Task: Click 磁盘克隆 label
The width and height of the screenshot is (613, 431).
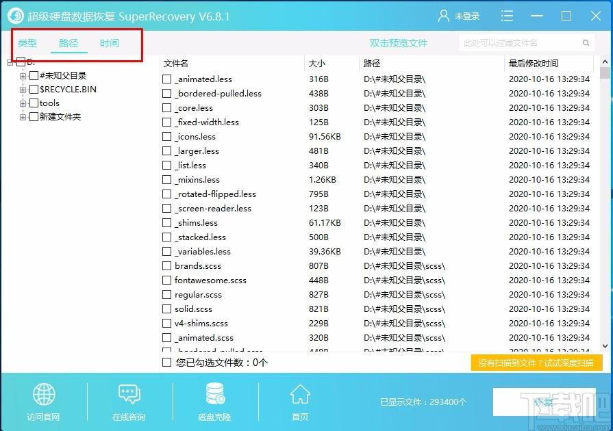Action: tap(214, 417)
